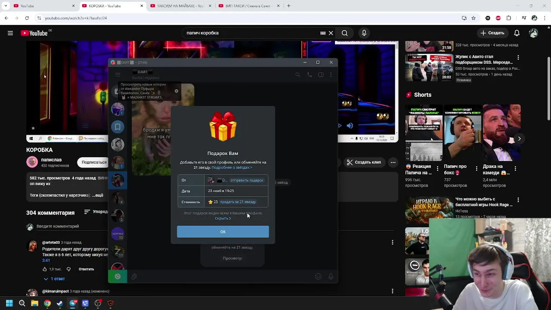551x310 pixels.
Task: Click 'отправить подарок' in the gift dialog
Action: (x=247, y=180)
